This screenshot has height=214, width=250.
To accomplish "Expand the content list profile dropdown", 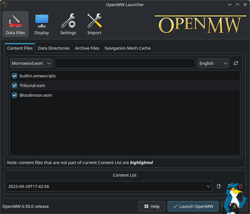I will point(109,186).
